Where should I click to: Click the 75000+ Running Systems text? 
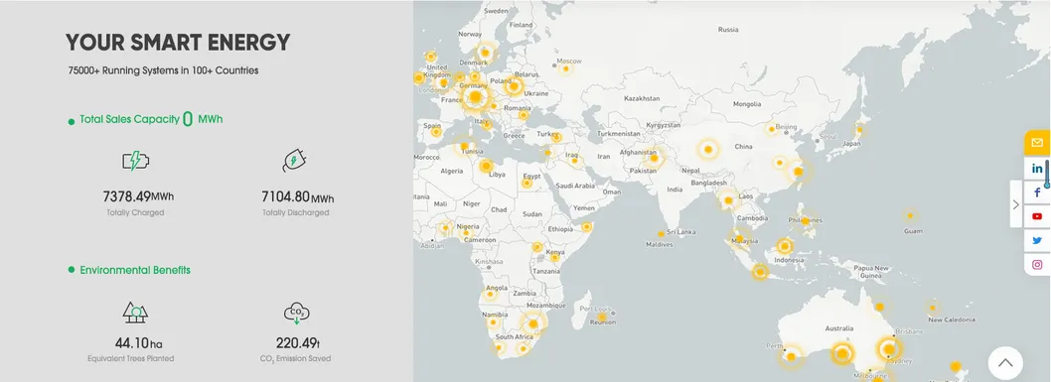(x=163, y=70)
